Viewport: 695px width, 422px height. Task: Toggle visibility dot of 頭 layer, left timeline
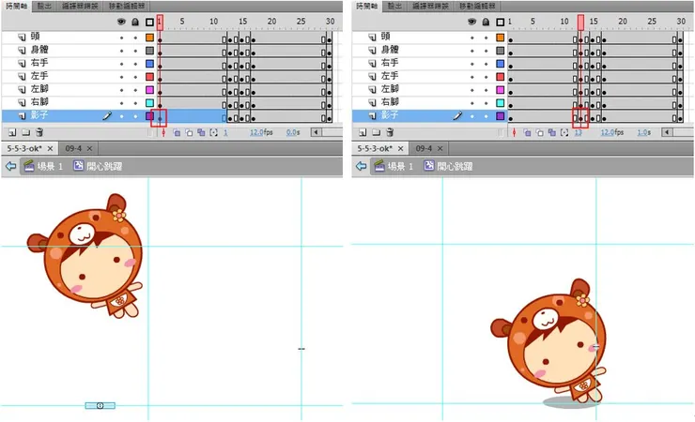coord(121,38)
